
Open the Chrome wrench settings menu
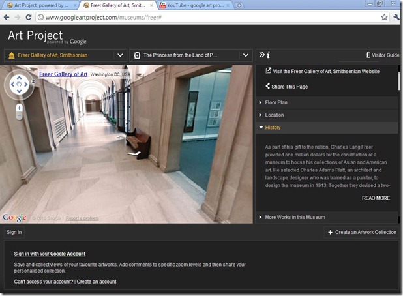[x=396, y=17]
